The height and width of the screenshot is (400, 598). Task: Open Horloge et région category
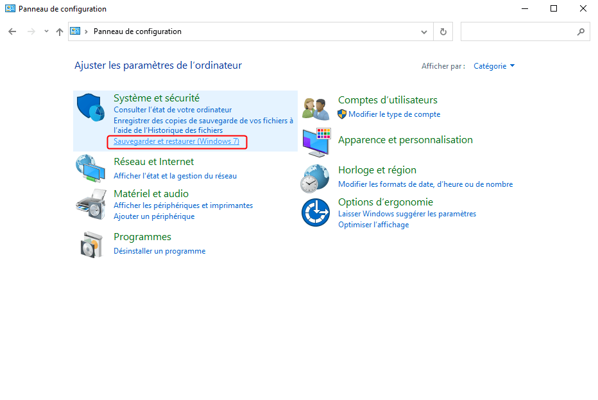pos(377,170)
